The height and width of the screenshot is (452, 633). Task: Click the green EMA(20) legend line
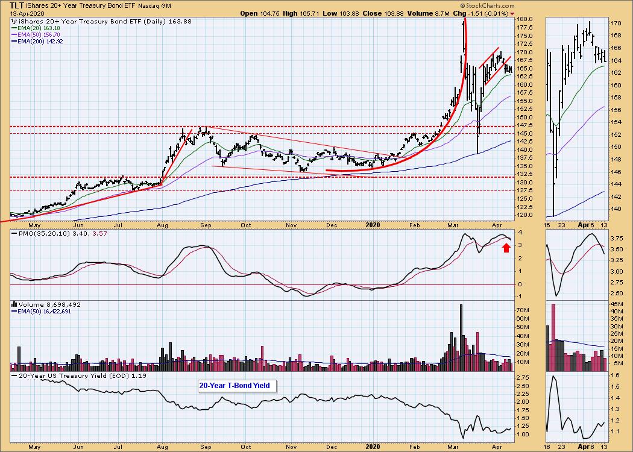(14, 28)
